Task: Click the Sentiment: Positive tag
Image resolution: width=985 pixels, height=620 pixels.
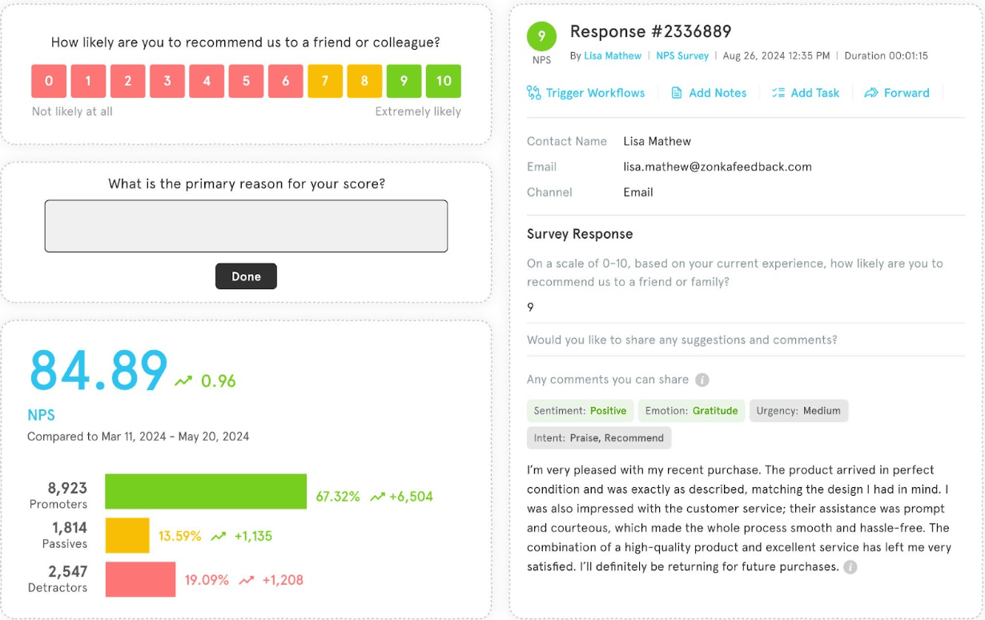Action: coord(581,411)
